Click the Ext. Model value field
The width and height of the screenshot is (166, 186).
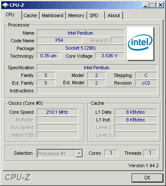pos(97,83)
